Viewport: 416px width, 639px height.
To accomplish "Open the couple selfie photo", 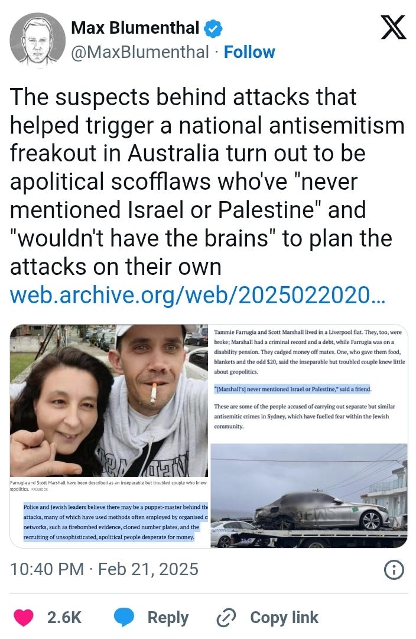I will (x=109, y=401).
